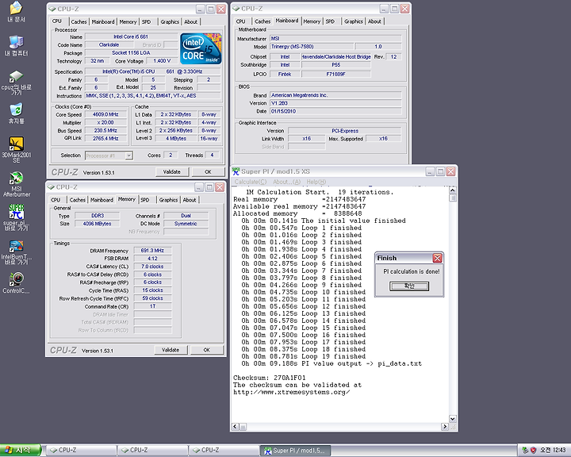This screenshot has width=571, height=457.
Task: Click the DRAM Frequency value 691.3 MHz
Action: (152, 251)
